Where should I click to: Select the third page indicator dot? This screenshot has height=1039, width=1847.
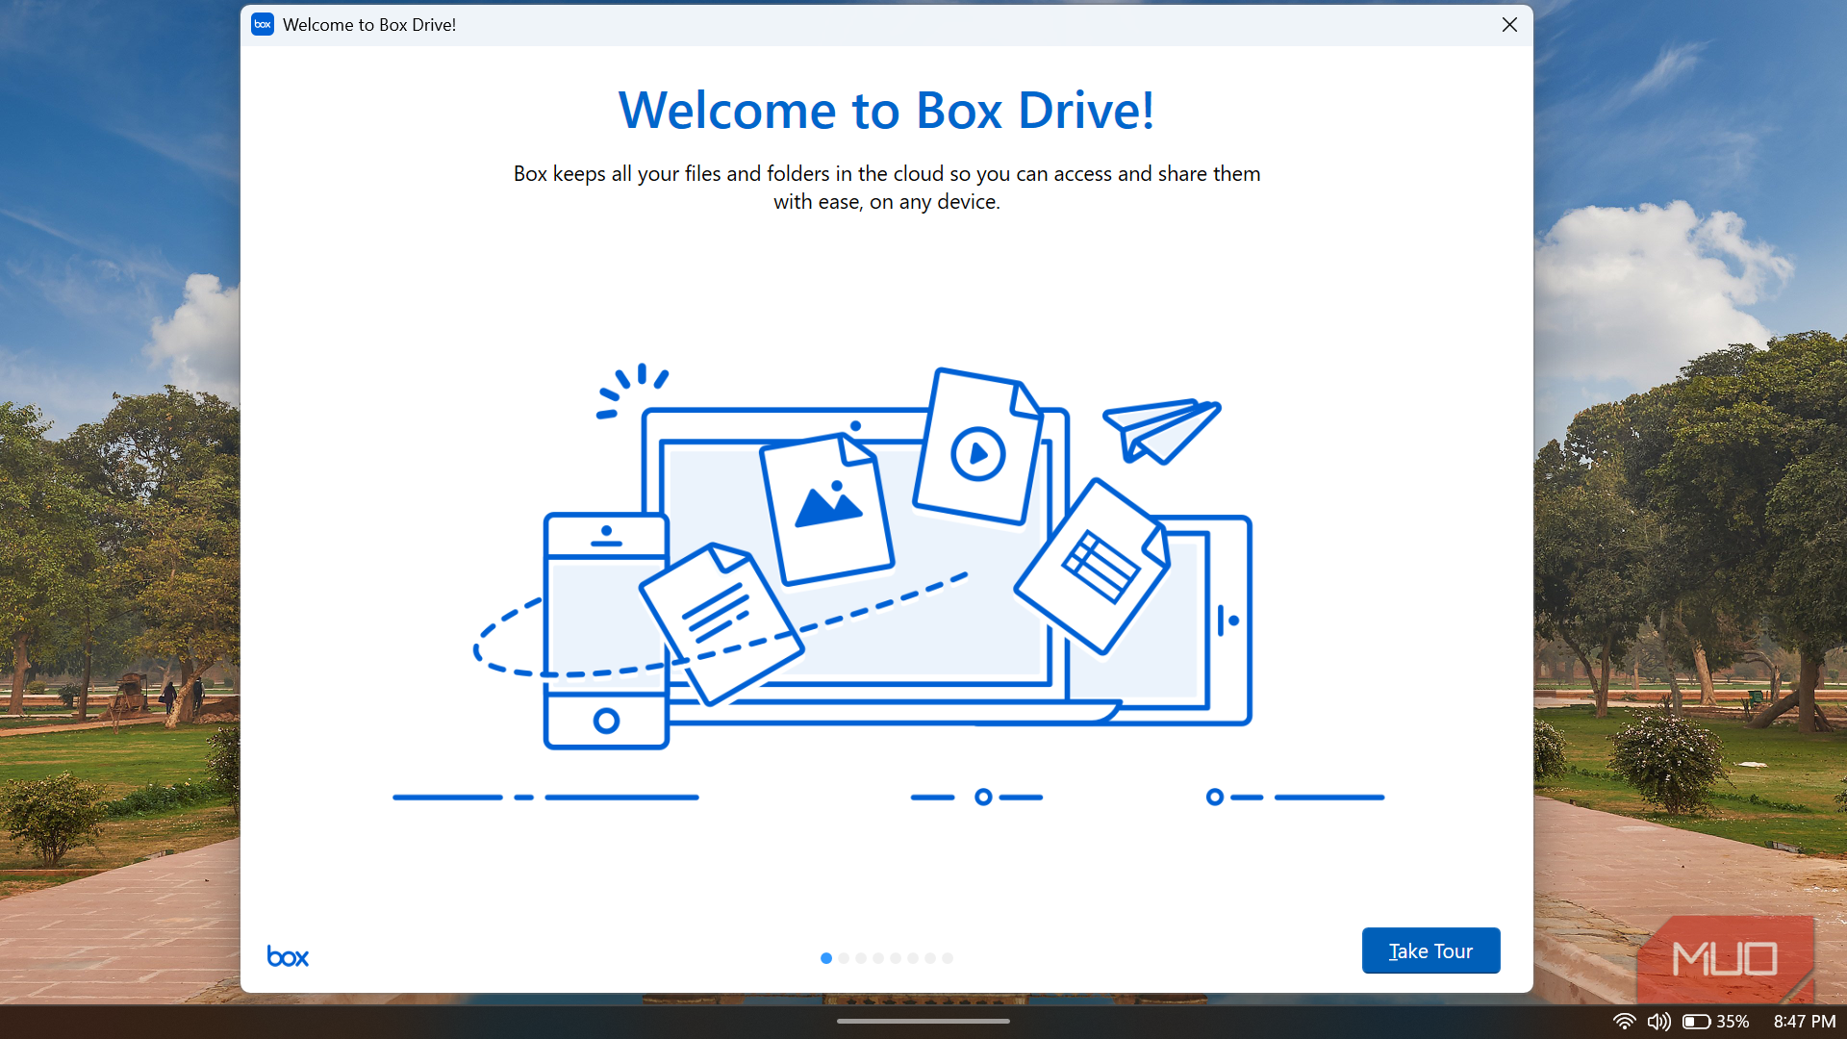click(861, 958)
